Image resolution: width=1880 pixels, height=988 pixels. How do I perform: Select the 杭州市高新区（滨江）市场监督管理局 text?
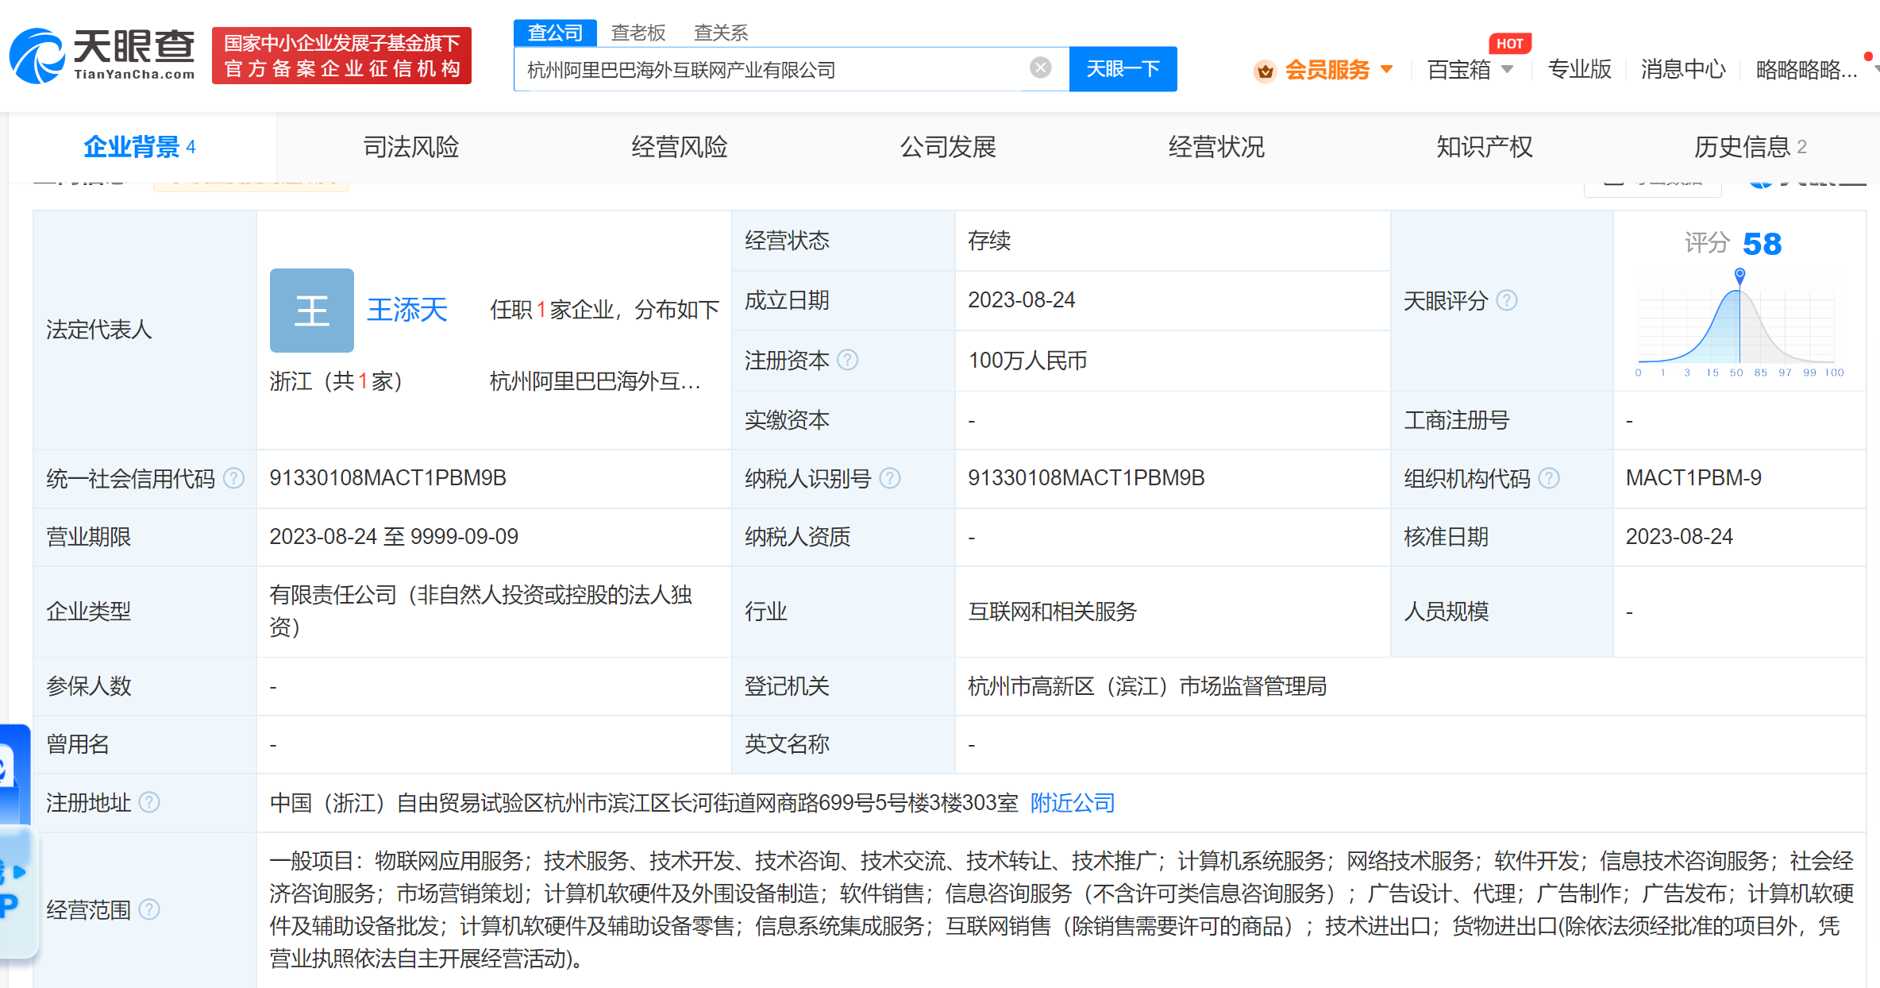tap(1147, 686)
